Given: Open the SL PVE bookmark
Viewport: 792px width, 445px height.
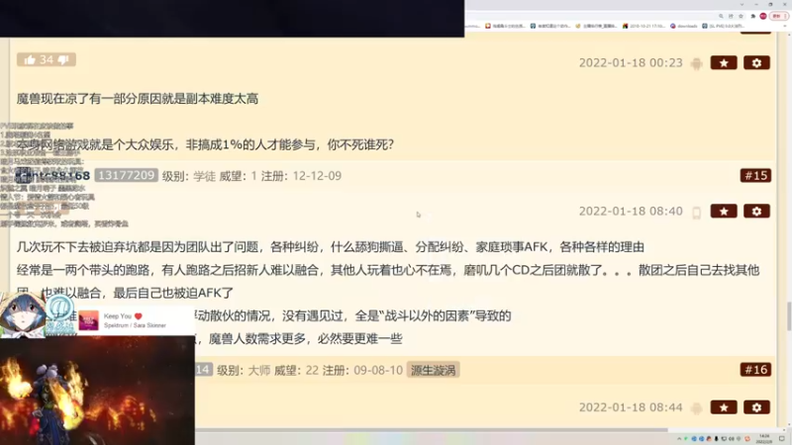Looking at the screenshot, I should point(724,26).
